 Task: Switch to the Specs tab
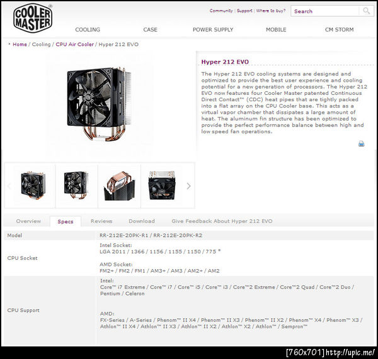66,221
